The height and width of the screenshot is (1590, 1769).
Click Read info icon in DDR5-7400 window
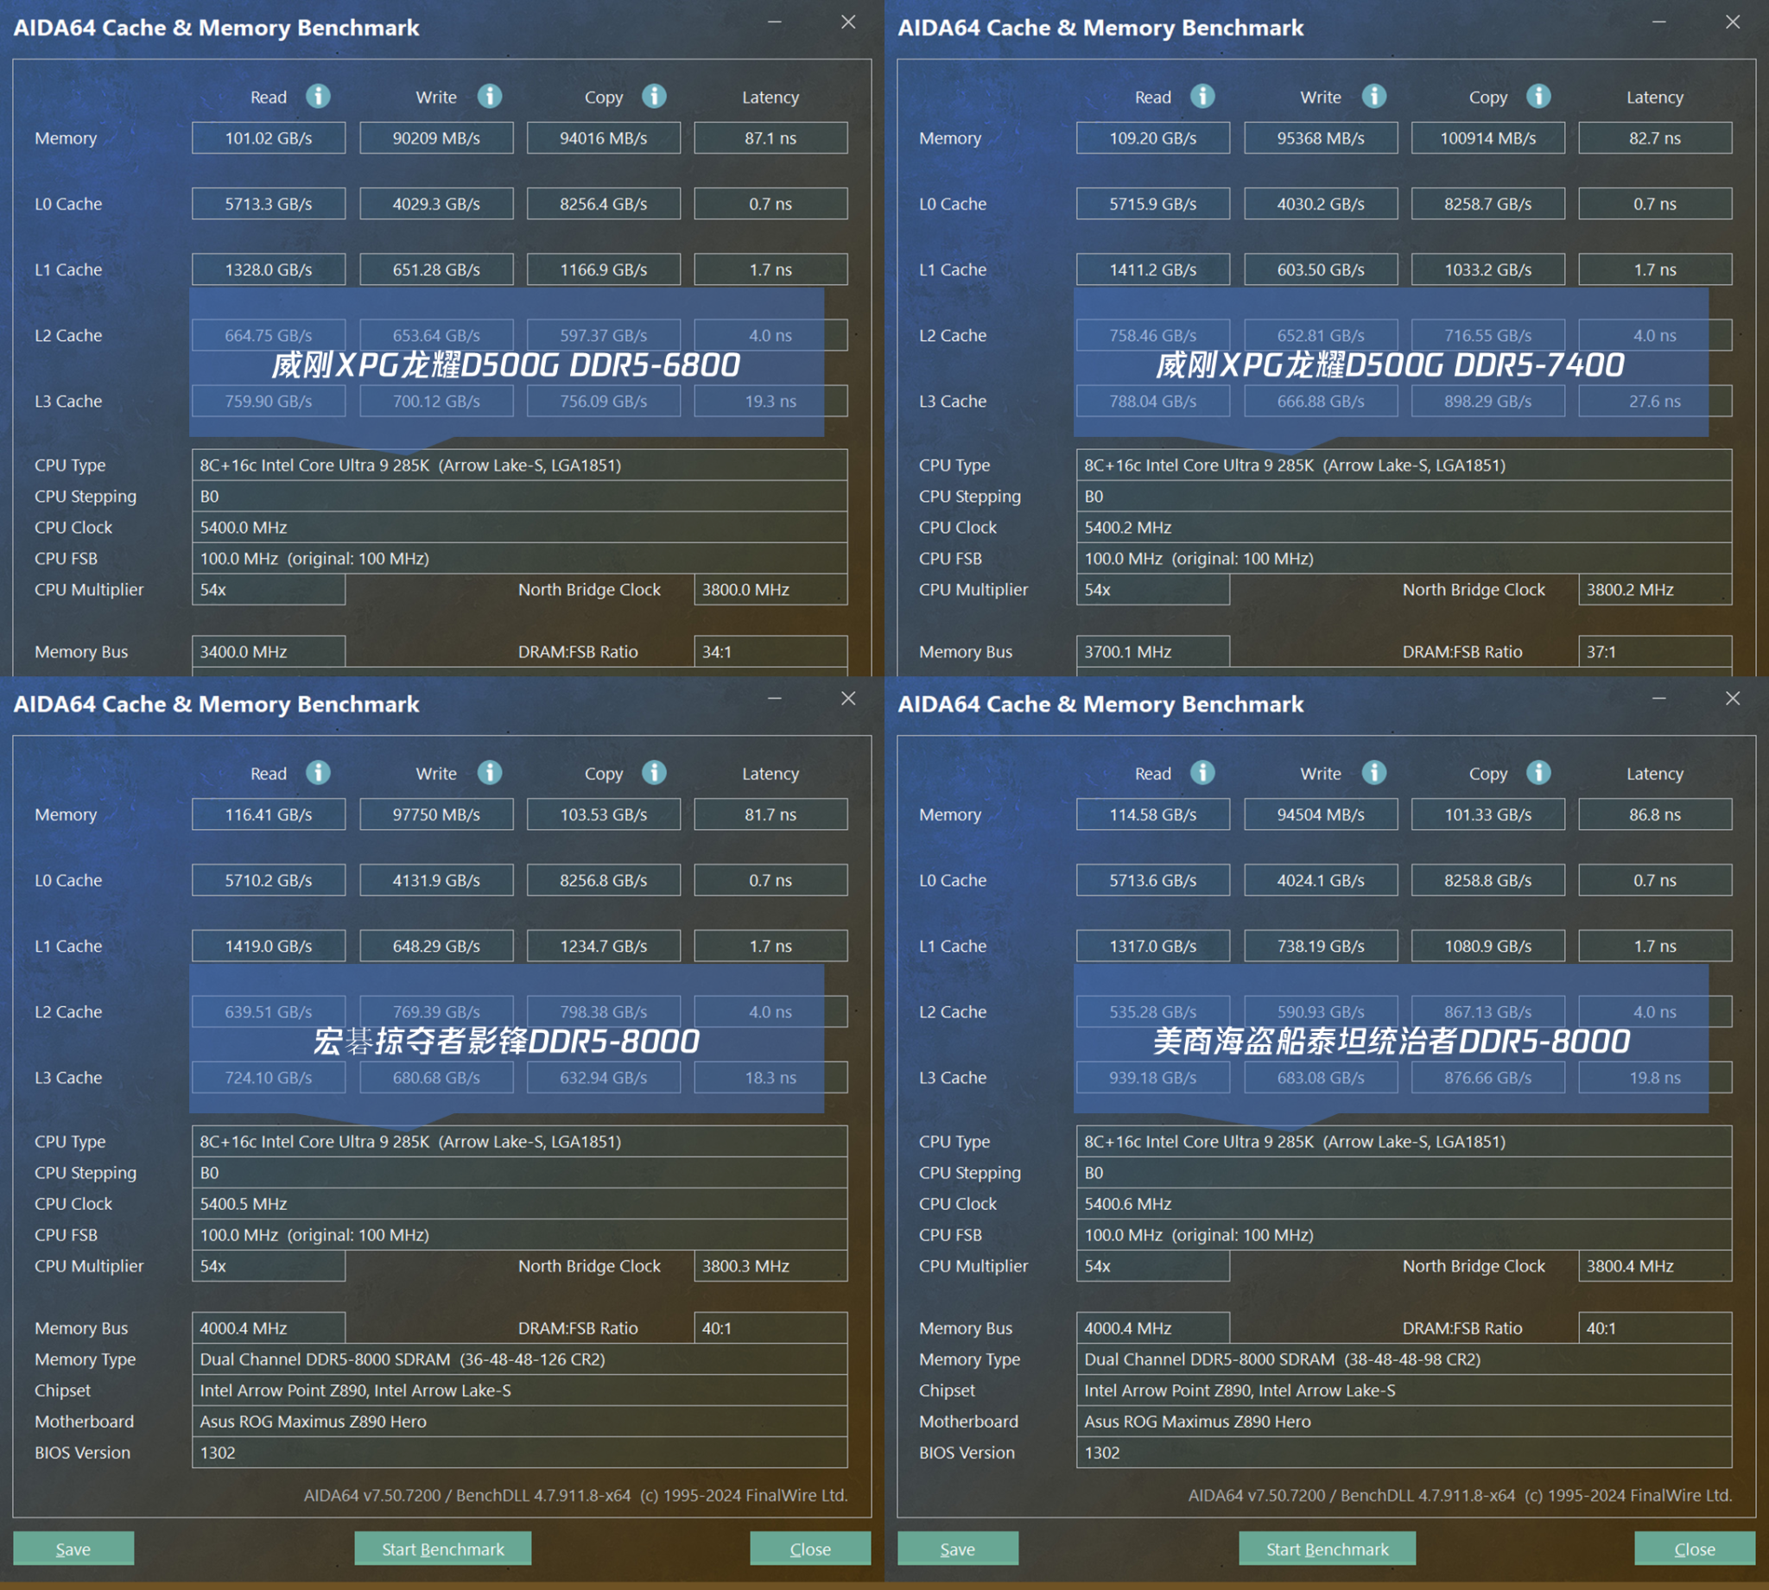[1203, 96]
